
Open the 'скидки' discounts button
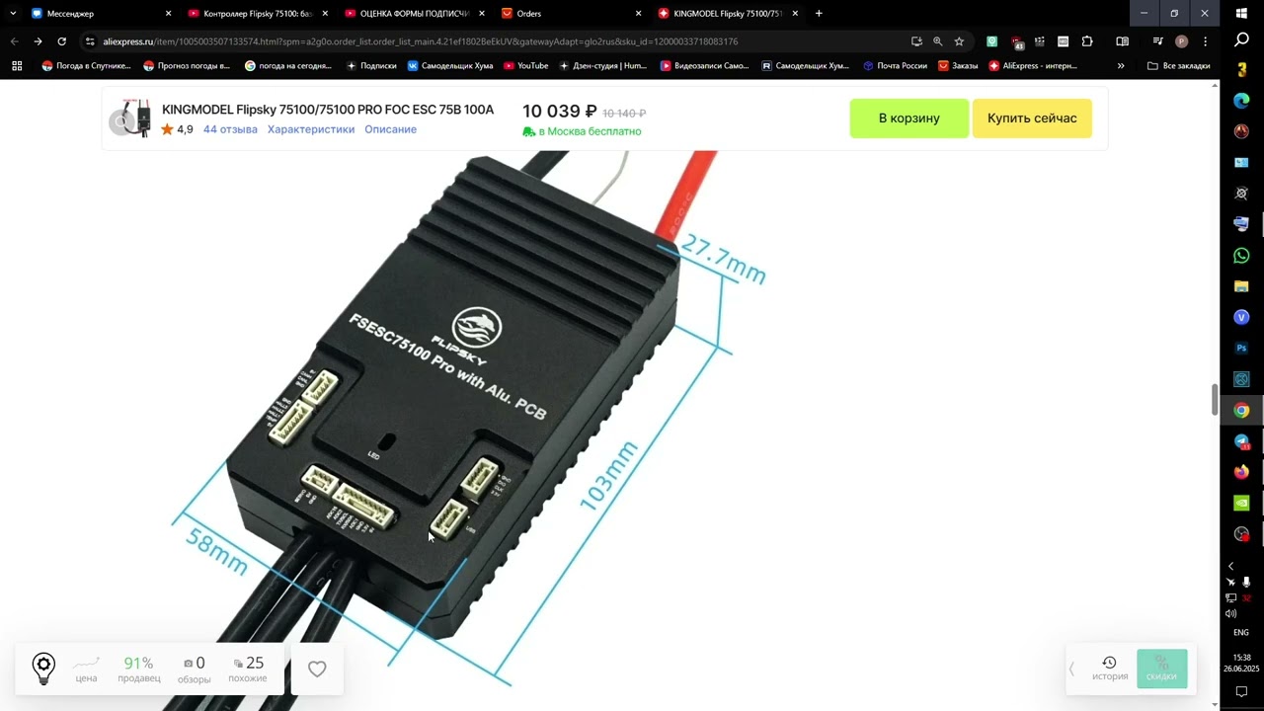point(1161,669)
